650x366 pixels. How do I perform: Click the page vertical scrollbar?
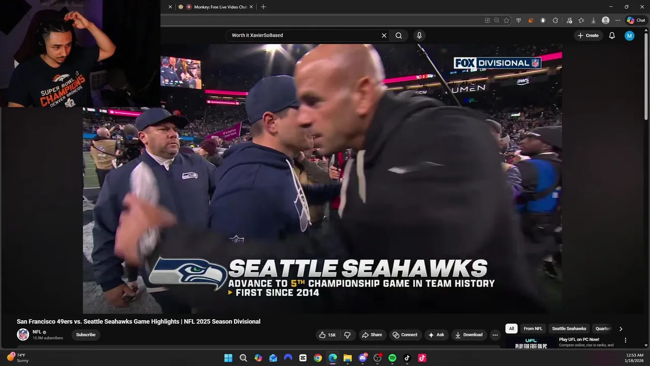click(646, 76)
